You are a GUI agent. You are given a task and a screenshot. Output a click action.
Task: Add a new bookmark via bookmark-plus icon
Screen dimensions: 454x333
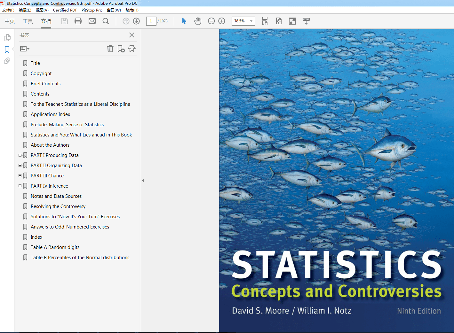click(x=121, y=49)
